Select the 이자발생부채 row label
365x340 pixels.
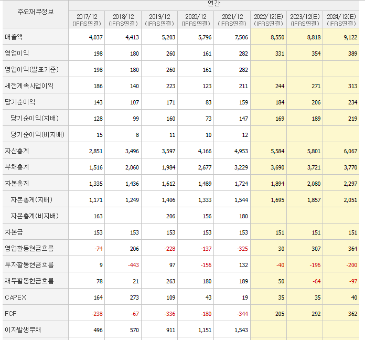(x=23, y=330)
